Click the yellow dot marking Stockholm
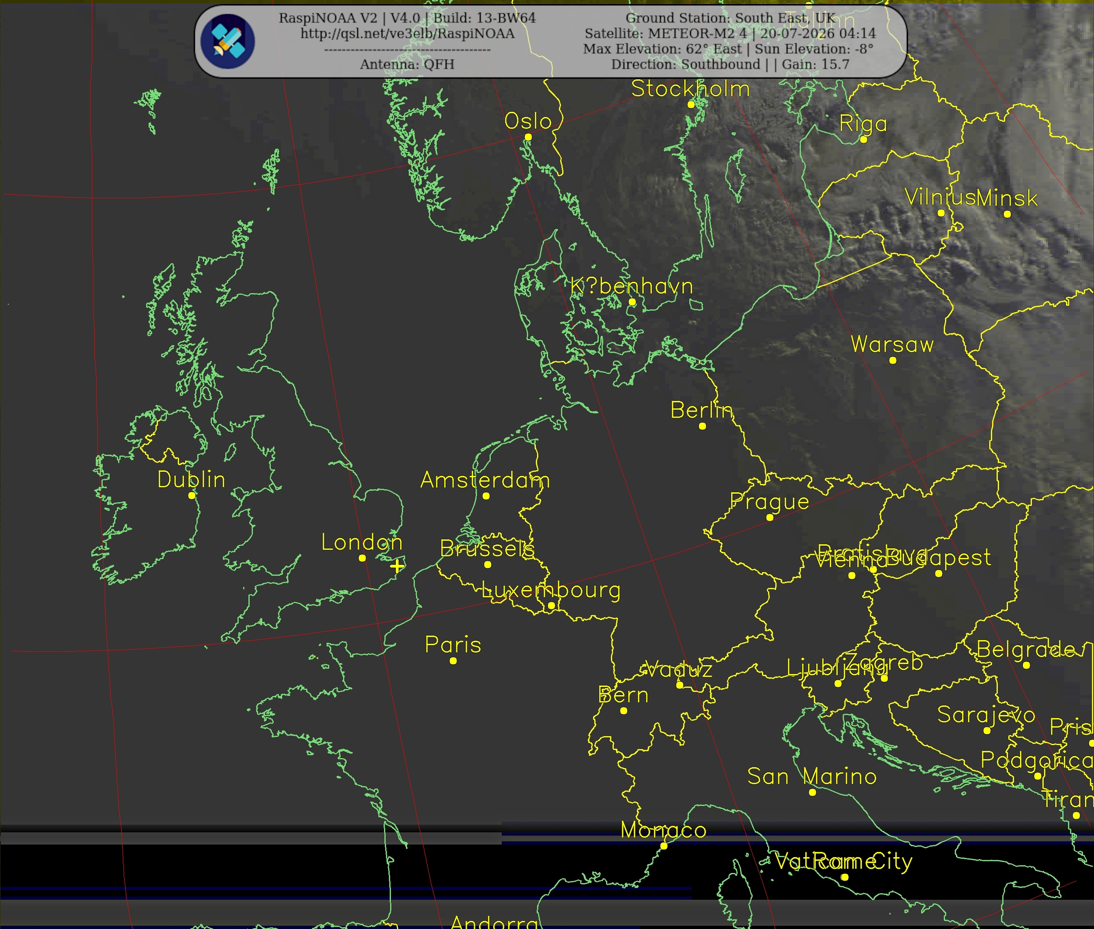This screenshot has height=929, width=1094. pos(691,104)
